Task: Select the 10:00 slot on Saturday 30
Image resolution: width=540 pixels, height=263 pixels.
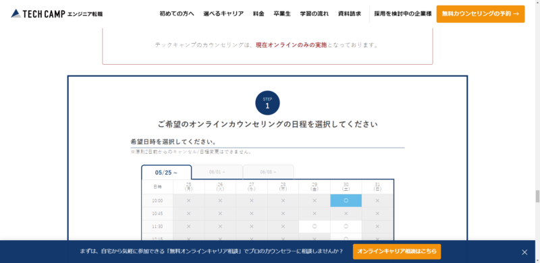Action: (x=346, y=200)
